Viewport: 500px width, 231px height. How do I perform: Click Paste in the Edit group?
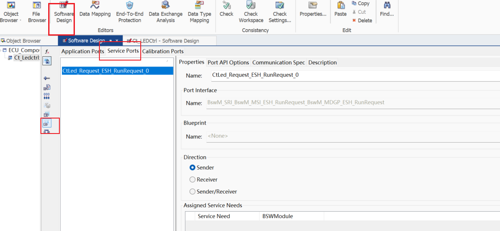(340, 9)
